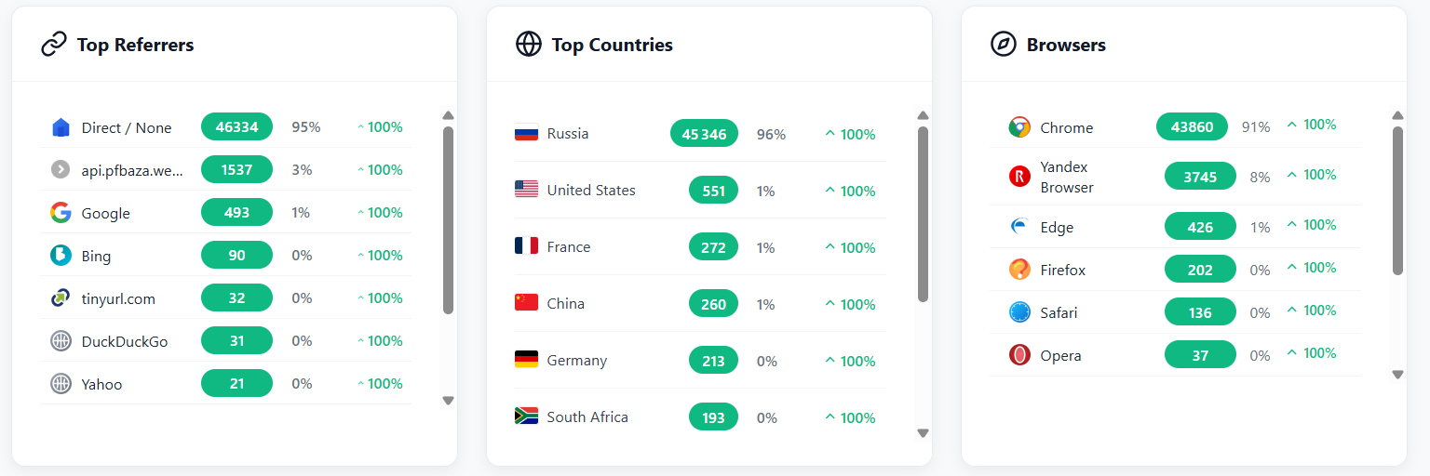Click the Browsers list scrollbar thumb
This screenshot has height=476, width=1430.
[1397, 200]
